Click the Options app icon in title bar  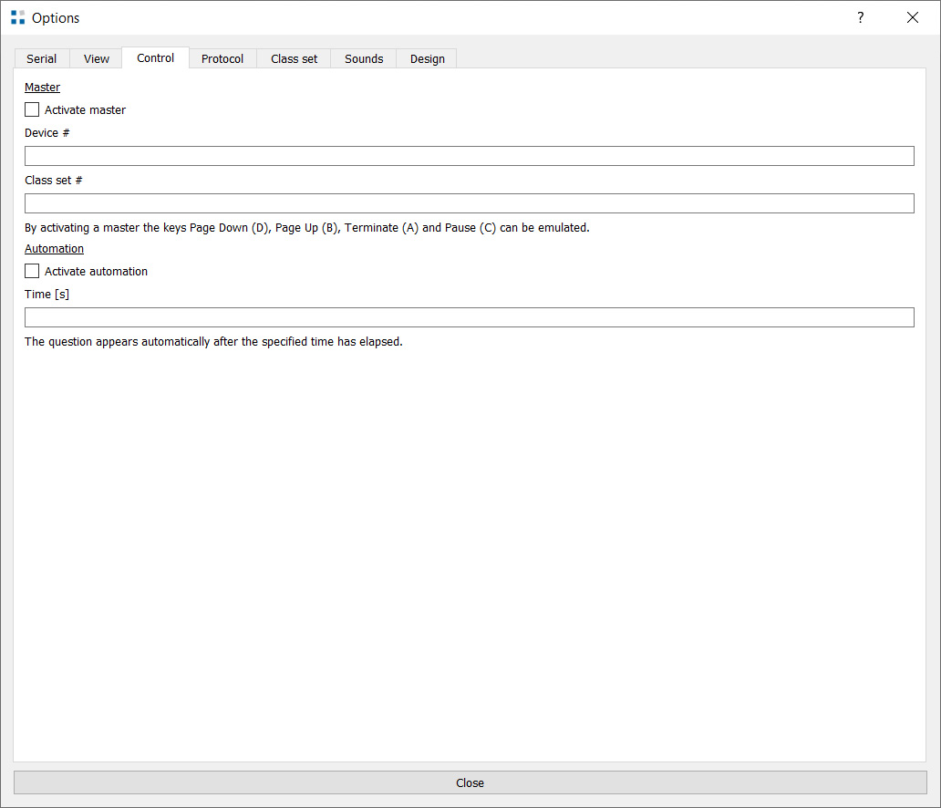(x=17, y=17)
